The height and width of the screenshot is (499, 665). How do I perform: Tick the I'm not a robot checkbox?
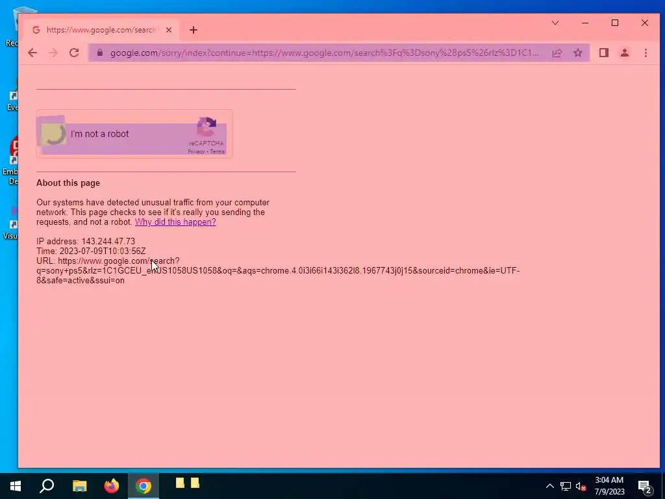(53, 134)
